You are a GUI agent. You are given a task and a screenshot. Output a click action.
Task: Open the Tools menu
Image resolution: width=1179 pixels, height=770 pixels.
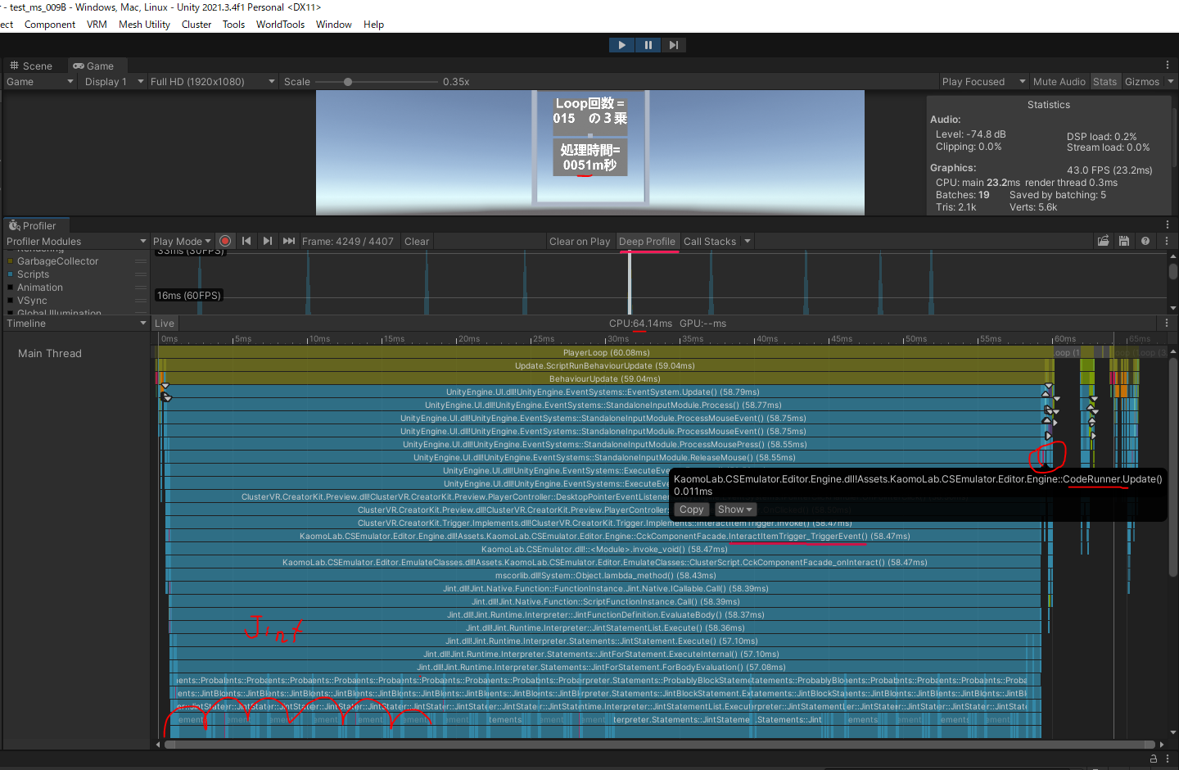233,24
